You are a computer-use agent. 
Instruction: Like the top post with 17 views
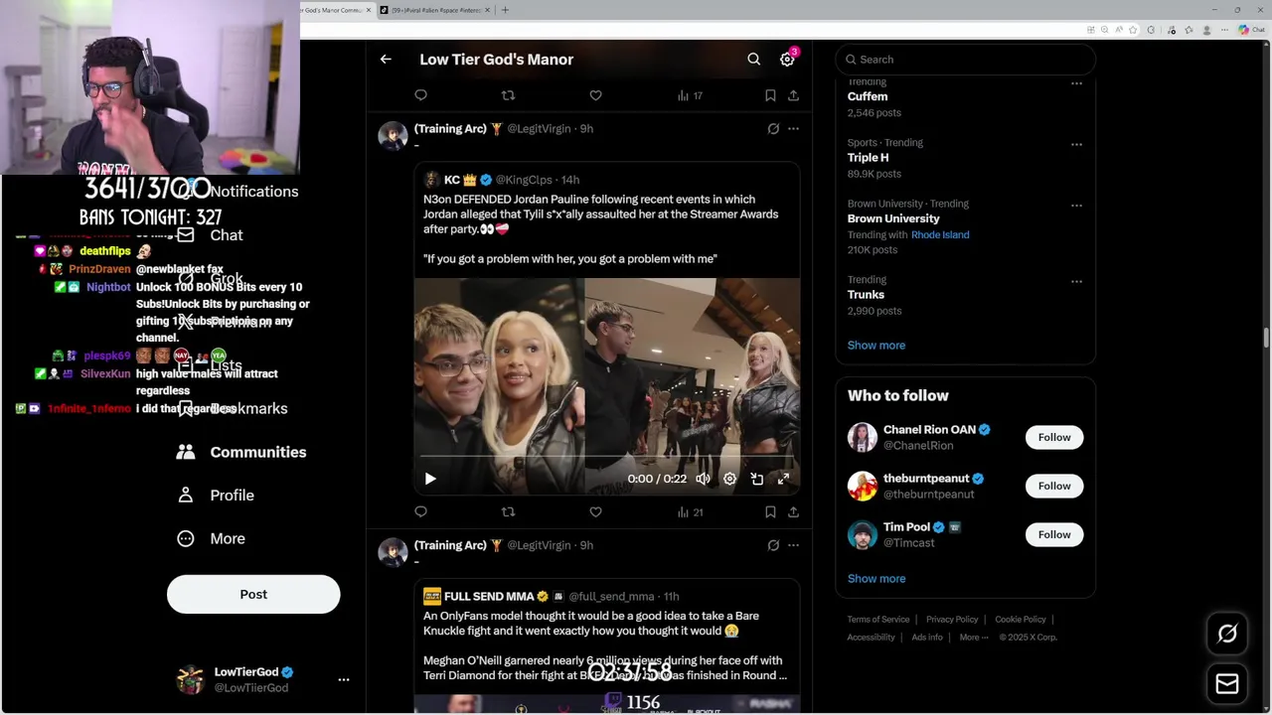[595, 95]
